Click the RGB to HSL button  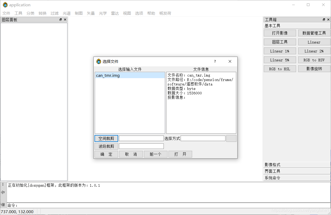click(280, 69)
